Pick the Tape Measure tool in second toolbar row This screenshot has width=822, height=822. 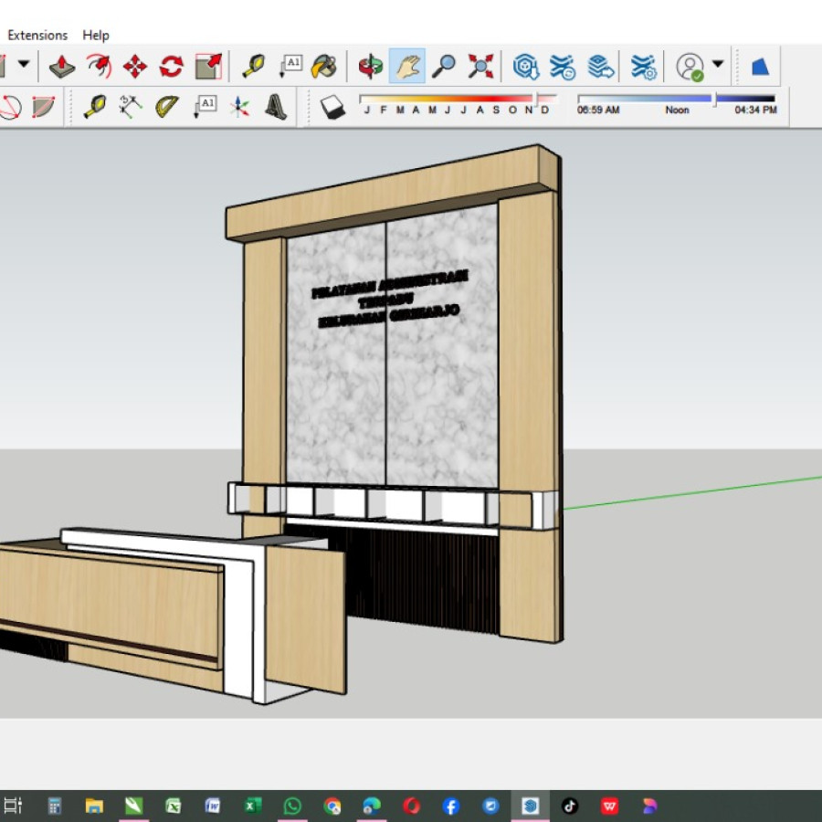(95, 107)
